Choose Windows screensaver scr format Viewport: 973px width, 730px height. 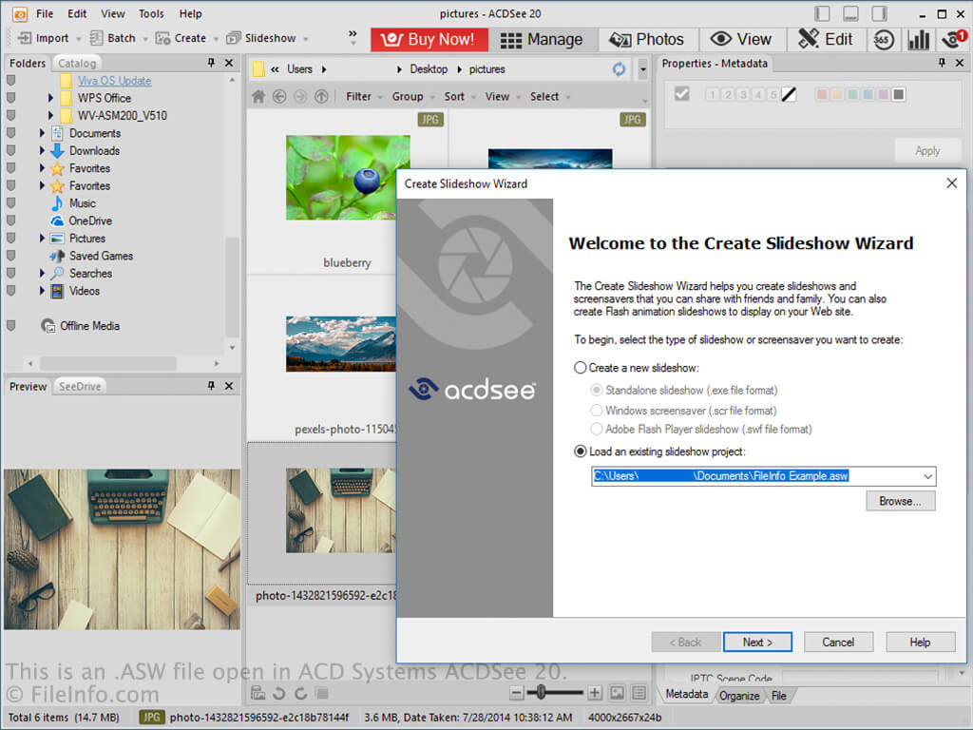point(683,411)
